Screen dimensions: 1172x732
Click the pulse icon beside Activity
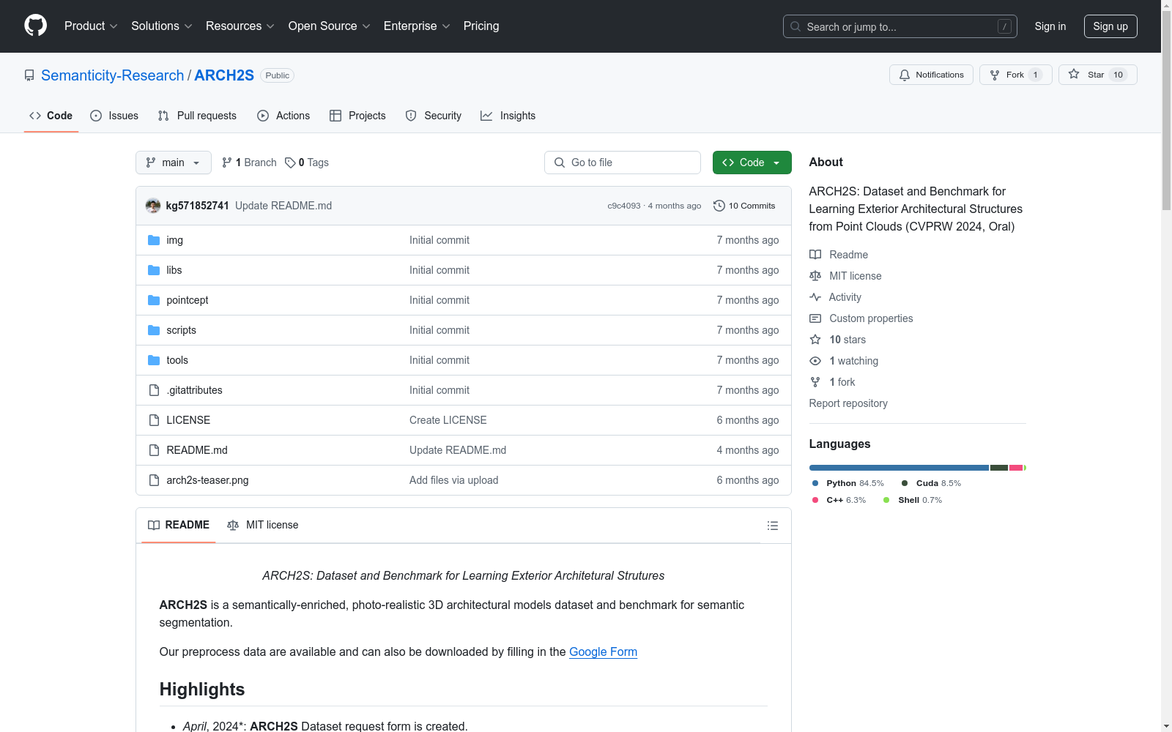(815, 297)
